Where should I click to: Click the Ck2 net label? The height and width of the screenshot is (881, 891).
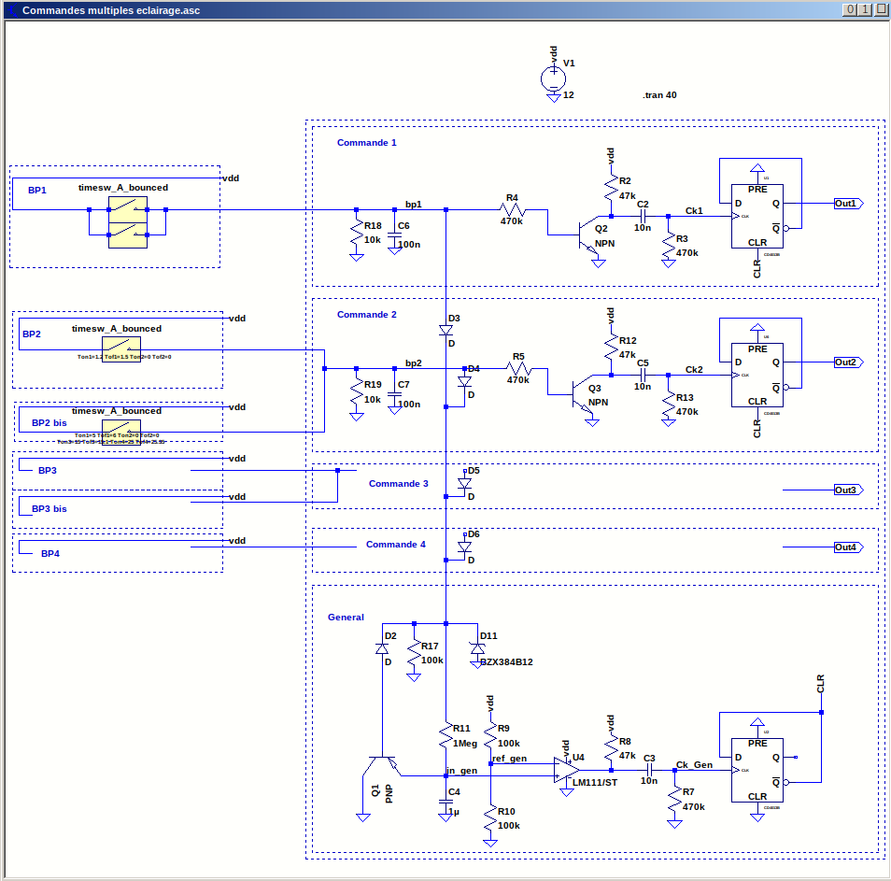coord(694,369)
